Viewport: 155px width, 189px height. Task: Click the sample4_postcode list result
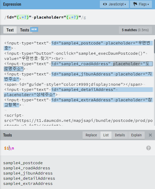tap(23, 163)
